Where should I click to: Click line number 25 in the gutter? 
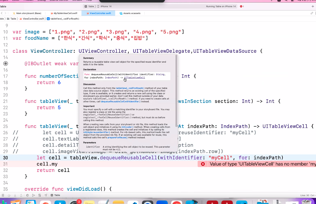[6, 126]
